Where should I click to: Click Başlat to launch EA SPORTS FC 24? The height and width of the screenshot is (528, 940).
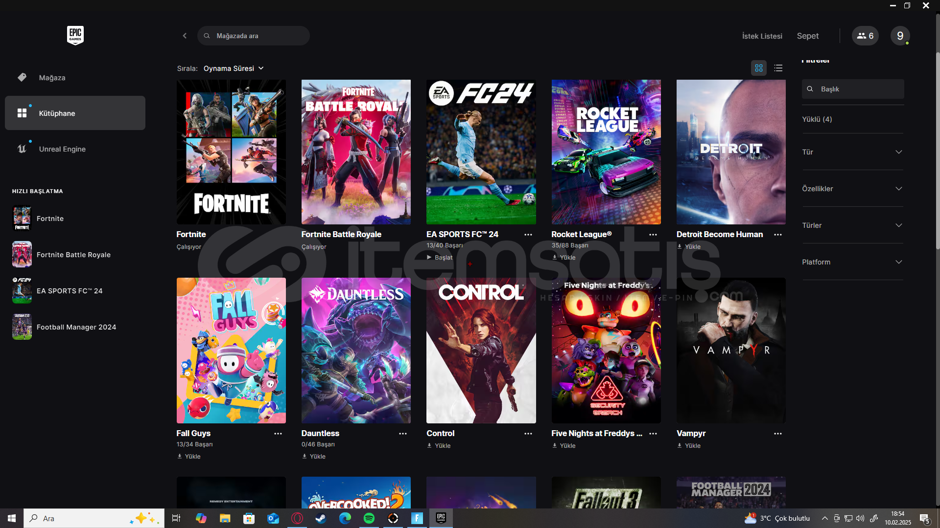coord(440,258)
